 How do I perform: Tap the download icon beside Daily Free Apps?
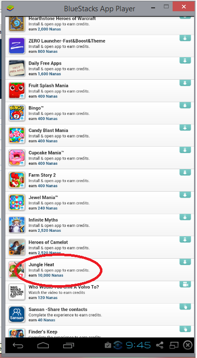(x=185, y=60)
